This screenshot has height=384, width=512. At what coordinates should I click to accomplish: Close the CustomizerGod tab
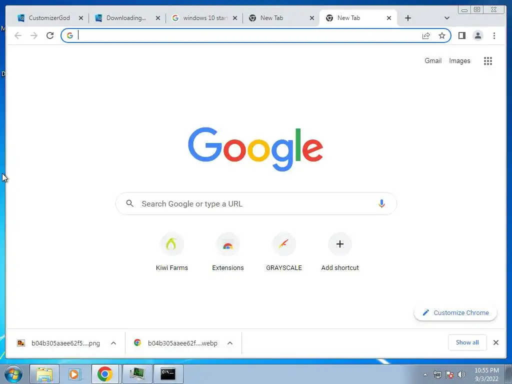[81, 18]
